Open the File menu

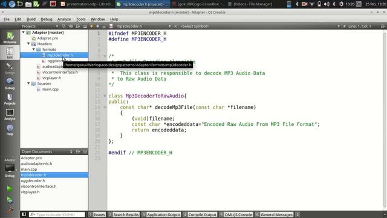click(x=7, y=19)
